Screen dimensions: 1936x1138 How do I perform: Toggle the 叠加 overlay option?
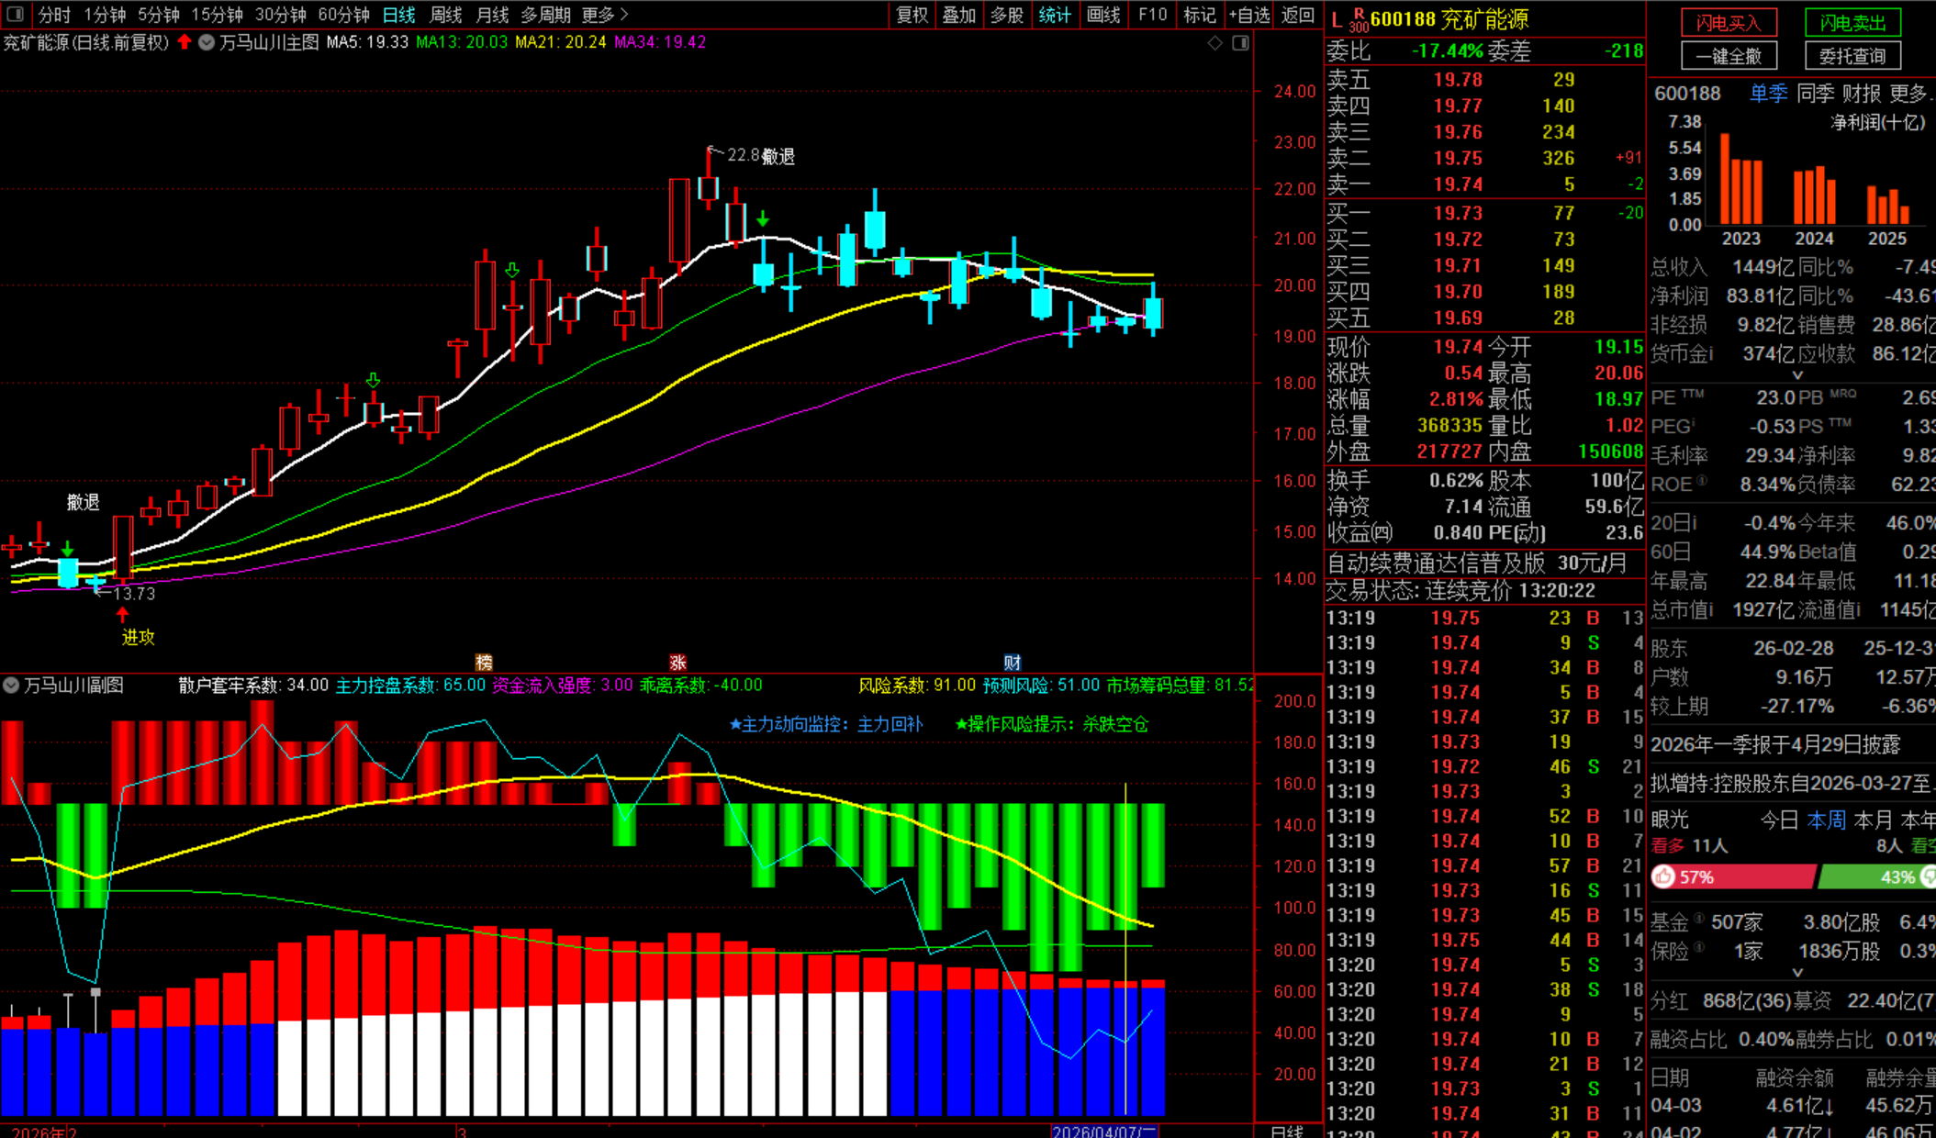tap(959, 15)
